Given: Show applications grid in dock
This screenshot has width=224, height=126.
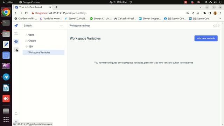Looking at the screenshot, I should (6, 119).
